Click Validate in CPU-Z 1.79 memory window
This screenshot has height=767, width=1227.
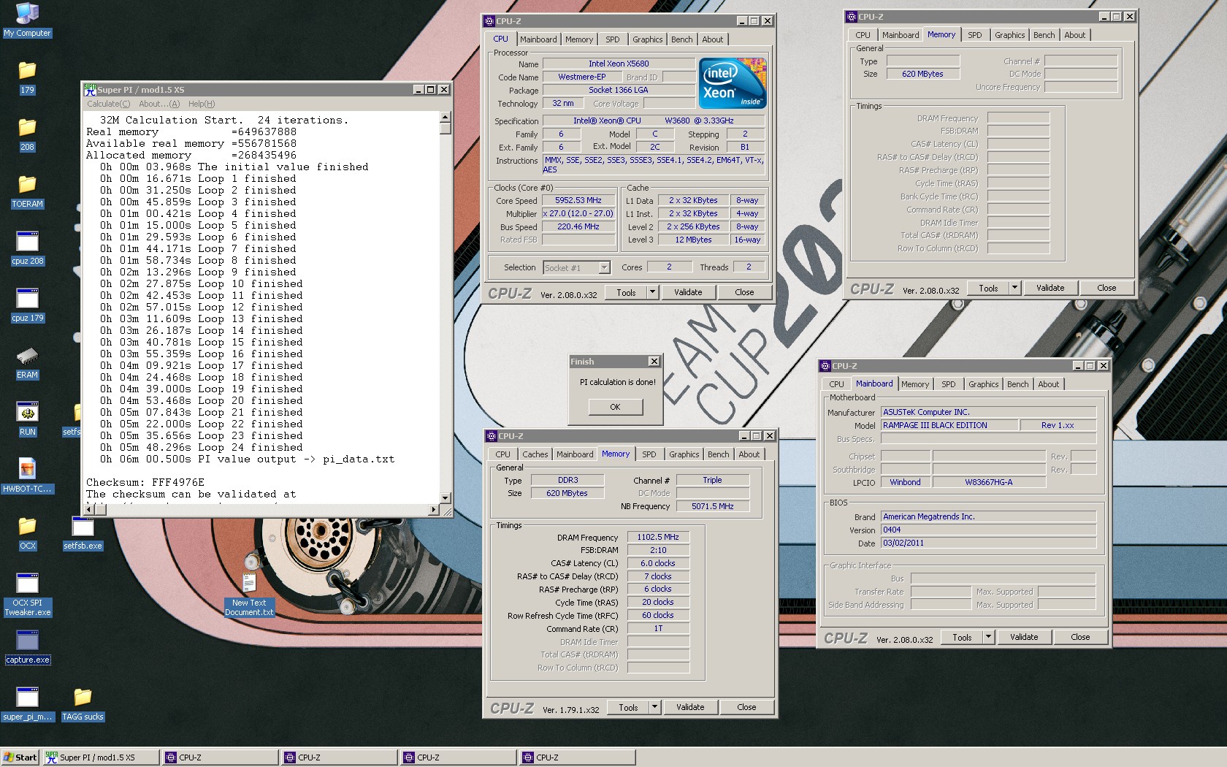pos(690,707)
